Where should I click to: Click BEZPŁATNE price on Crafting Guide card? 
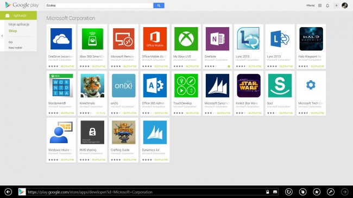coord(130,159)
